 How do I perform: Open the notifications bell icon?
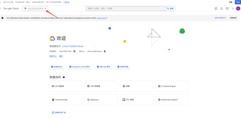[221, 9]
